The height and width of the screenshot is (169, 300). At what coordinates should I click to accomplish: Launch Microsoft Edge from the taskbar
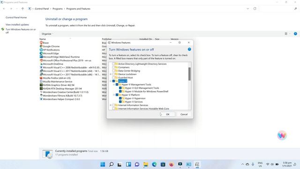tap(154, 164)
